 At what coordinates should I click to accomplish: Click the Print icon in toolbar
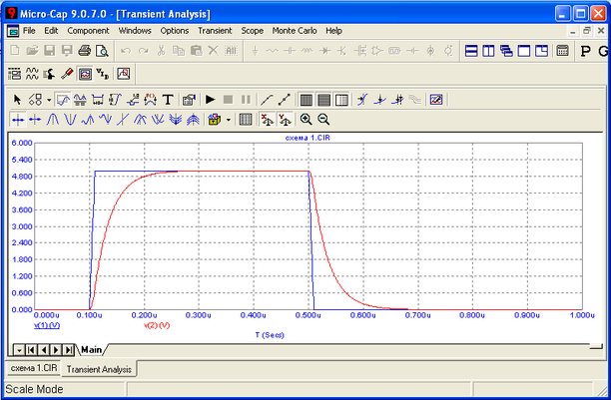click(x=85, y=50)
